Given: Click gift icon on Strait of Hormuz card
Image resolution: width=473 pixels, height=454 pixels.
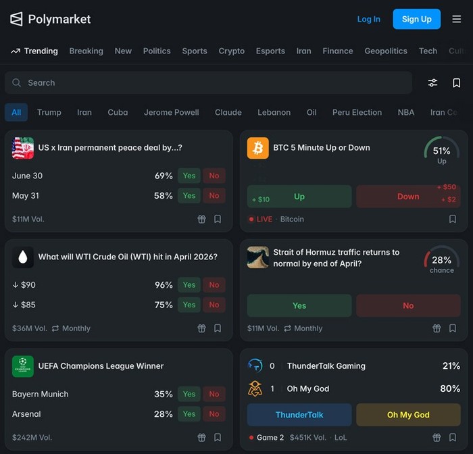Looking at the screenshot, I should pos(437,328).
